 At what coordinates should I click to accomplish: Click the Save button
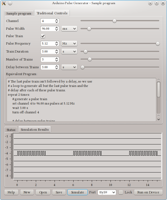click(x=59, y=192)
